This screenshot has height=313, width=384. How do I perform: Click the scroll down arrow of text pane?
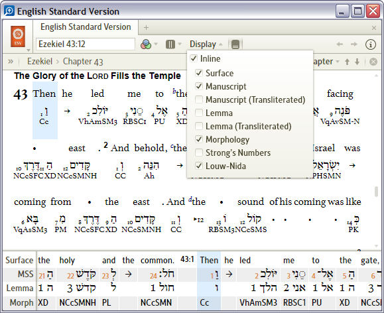tap(376, 246)
